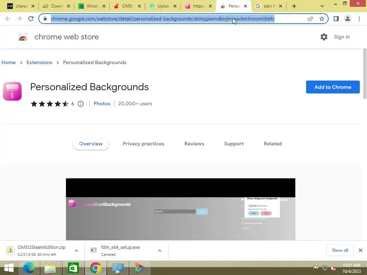Click the Chrome taskbar icon
Image resolution: width=367 pixels, height=275 pixels.
click(x=95, y=268)
